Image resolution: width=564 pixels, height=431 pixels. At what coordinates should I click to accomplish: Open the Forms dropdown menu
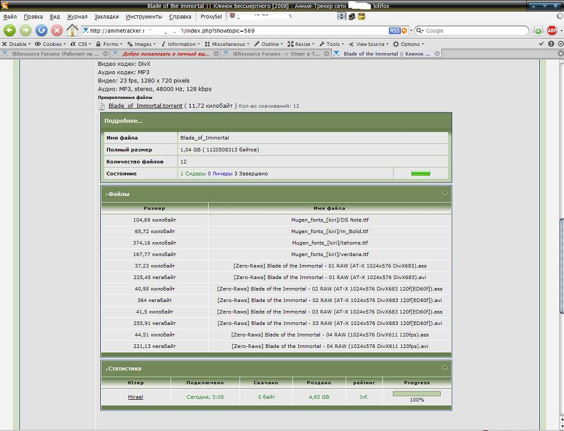[110, 44]
